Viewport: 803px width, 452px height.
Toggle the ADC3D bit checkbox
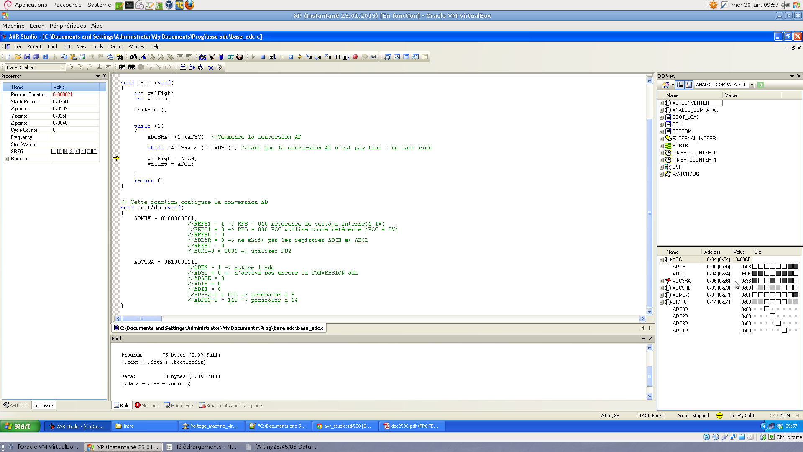point(778,324)
